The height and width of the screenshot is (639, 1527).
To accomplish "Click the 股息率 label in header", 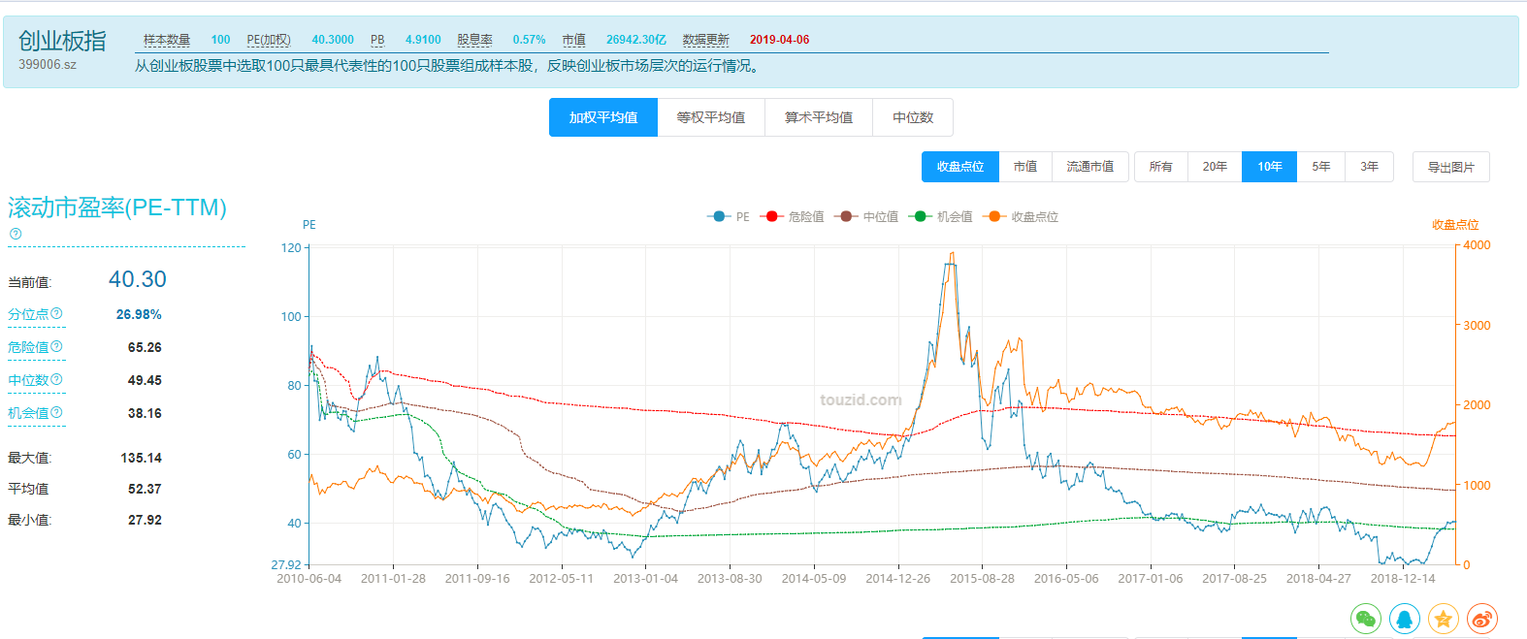I will [474, 40].
